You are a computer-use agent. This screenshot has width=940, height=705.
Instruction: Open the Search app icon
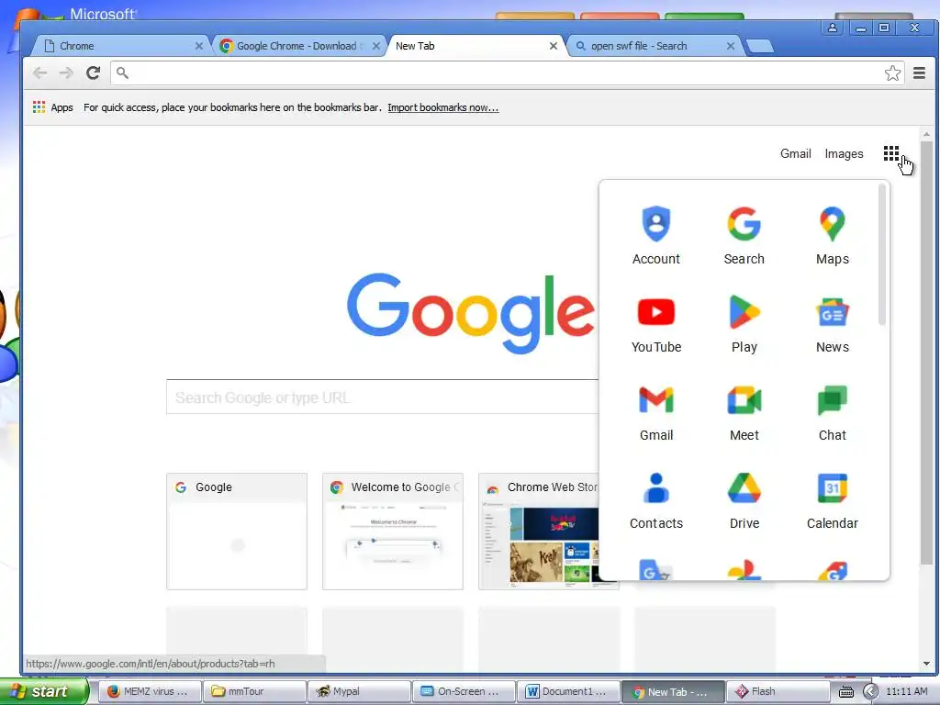[x=744, y=236]
